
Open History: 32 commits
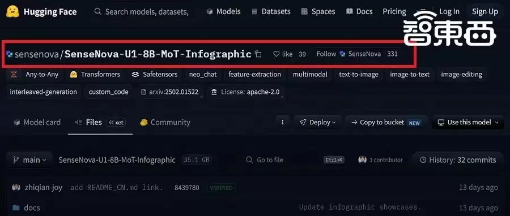coord(458,160)
